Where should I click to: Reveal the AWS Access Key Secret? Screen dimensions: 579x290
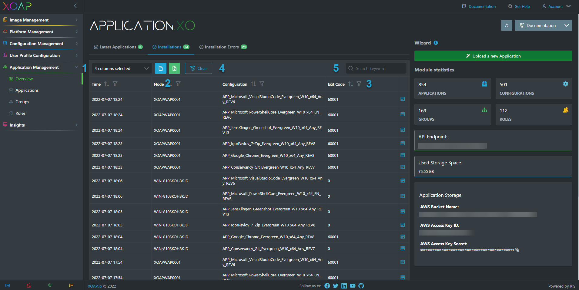point(517,250)
